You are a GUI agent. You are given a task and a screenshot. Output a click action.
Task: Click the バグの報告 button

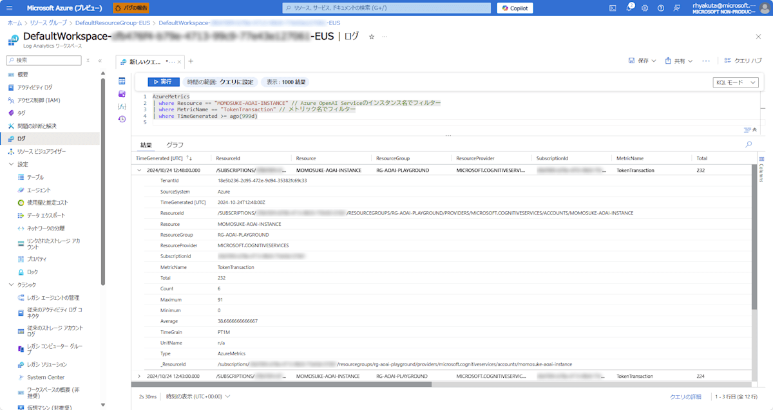(x=131, y=8)
